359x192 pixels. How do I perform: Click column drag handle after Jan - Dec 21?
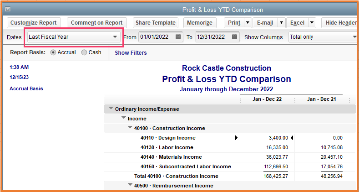coord(349,100)
